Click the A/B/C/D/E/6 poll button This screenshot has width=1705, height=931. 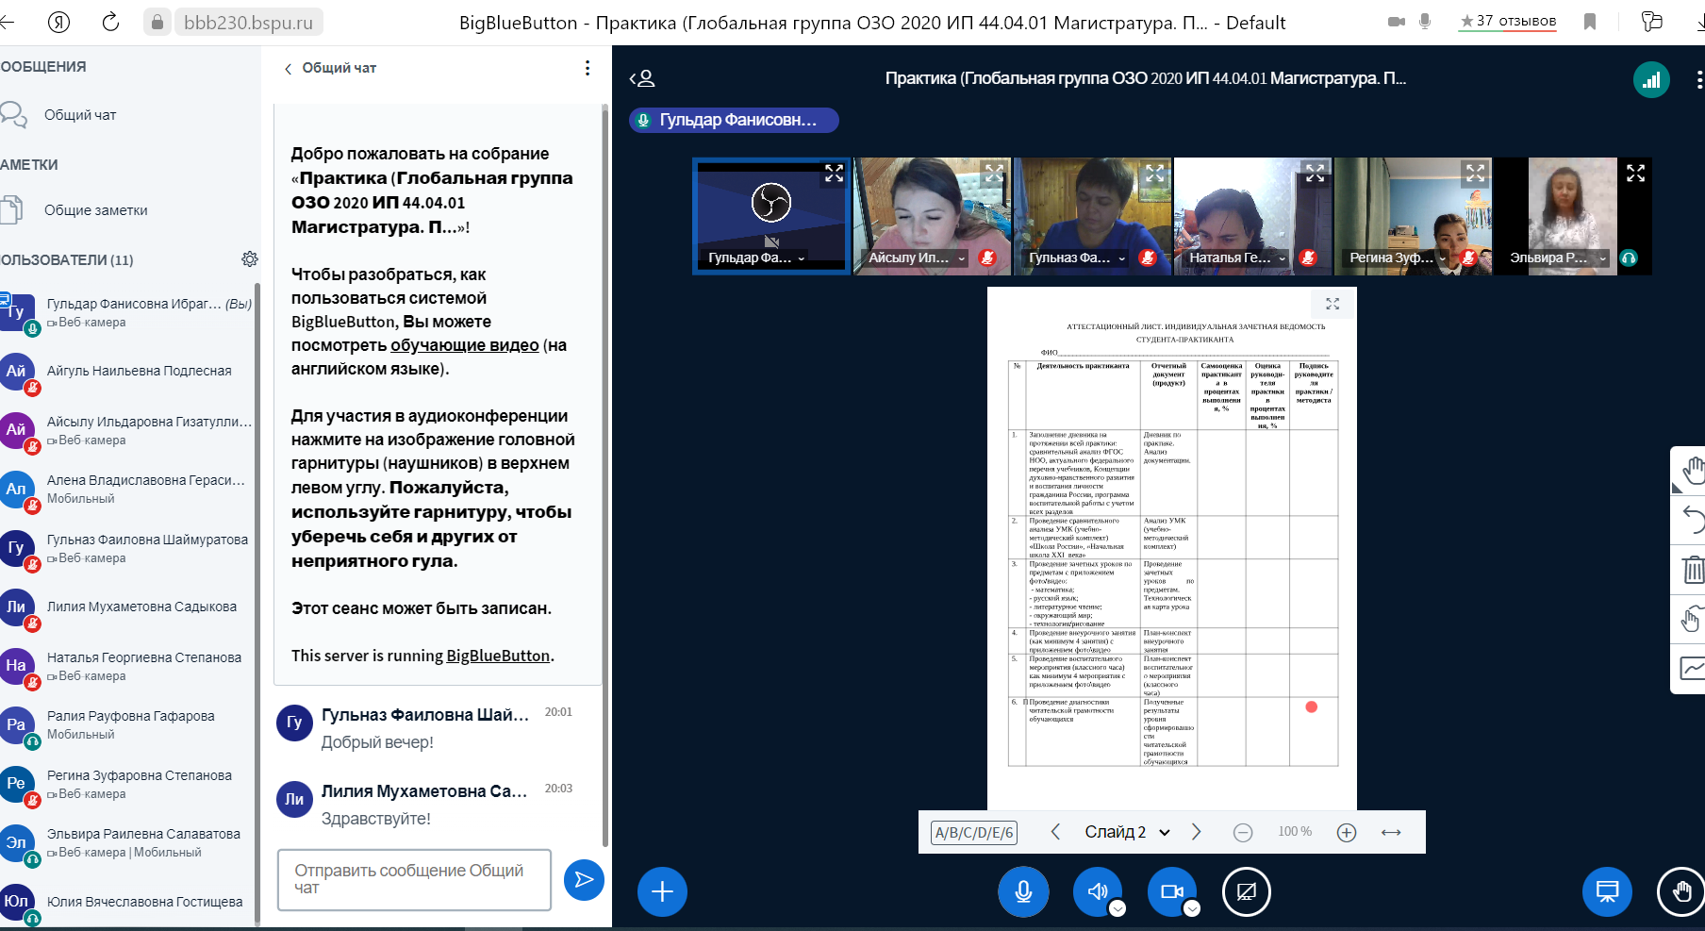[x=973, y=832]
